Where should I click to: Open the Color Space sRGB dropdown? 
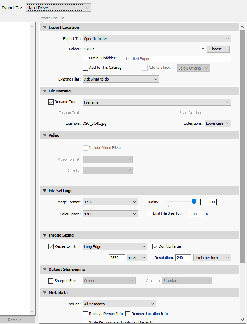(x=110, y=214)
